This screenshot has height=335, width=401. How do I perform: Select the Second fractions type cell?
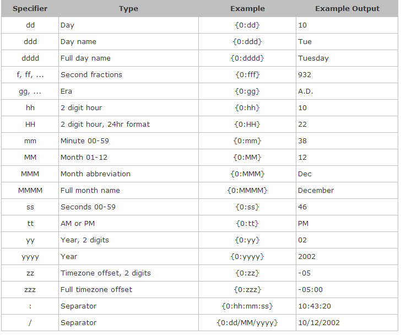coord(128,75)
